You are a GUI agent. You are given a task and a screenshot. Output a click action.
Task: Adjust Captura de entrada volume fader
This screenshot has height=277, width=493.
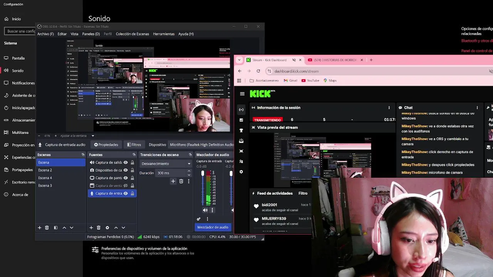coord(203,174)
